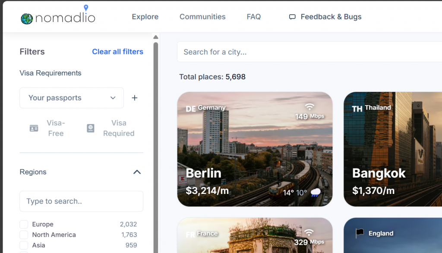
Task: Open the France city card
Action: [255, 235]
